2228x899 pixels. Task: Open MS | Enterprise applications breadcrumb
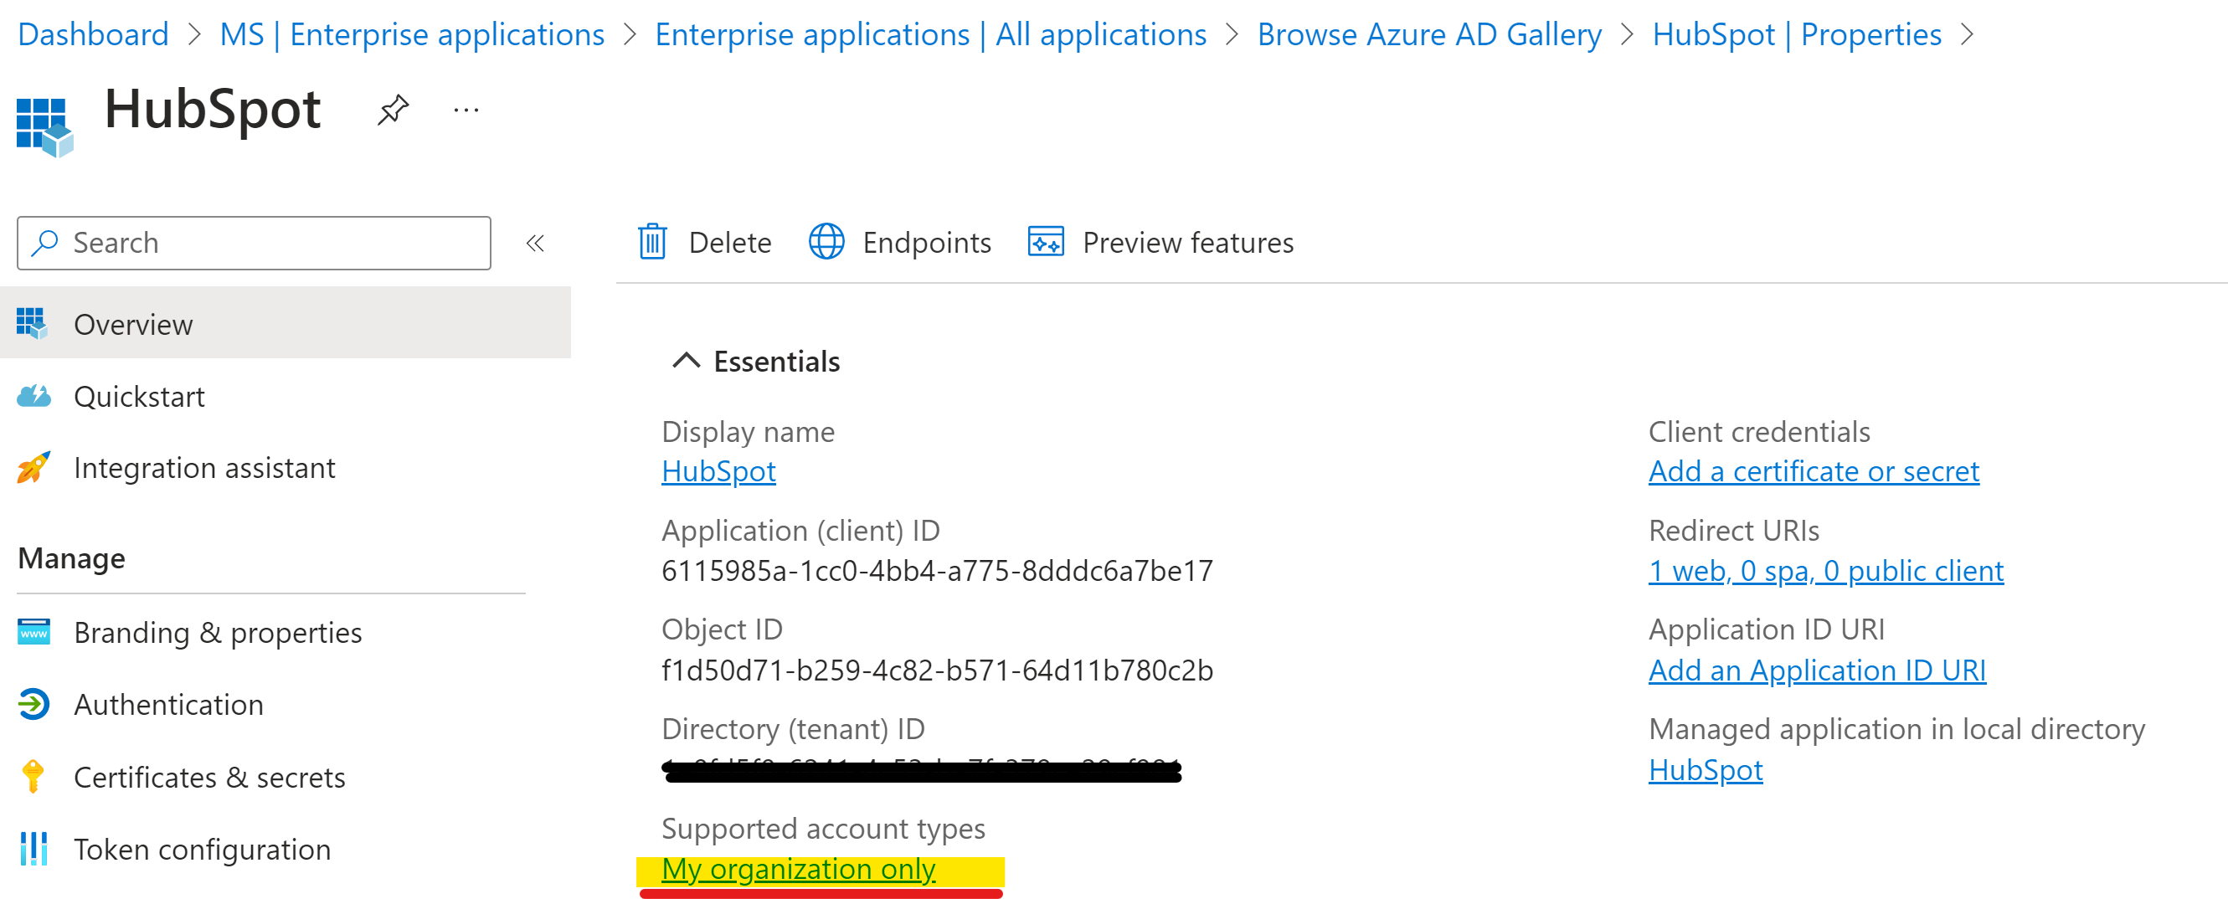pyautogui.click(x=412, y=34)
